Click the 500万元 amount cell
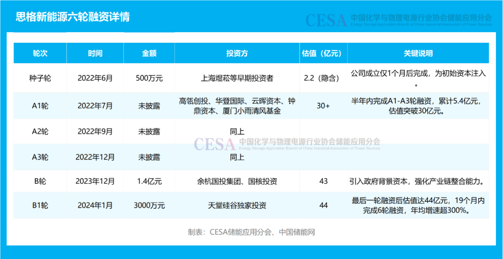This screenshot has height=259, width=503. [149, 78]
